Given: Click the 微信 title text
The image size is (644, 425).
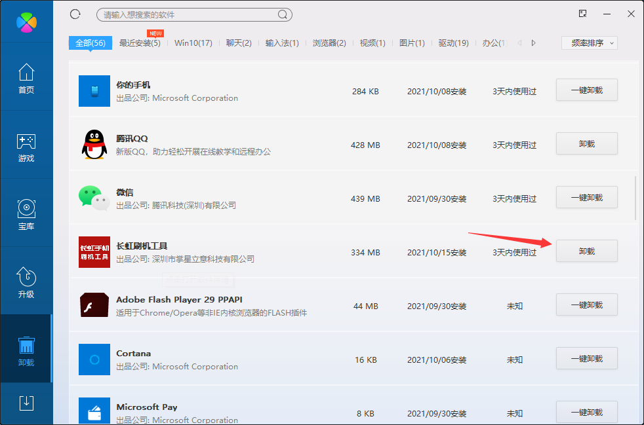Looking at the screenshot, I should click(x=125, y=193).
